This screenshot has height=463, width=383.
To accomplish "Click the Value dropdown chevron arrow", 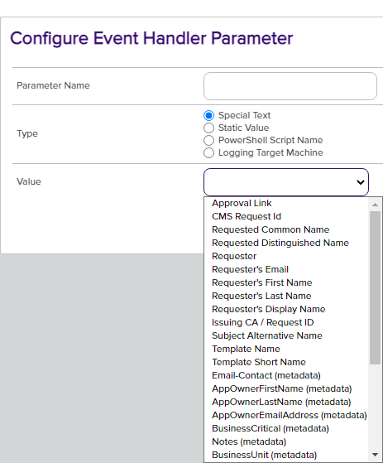I will pos(361,182).
